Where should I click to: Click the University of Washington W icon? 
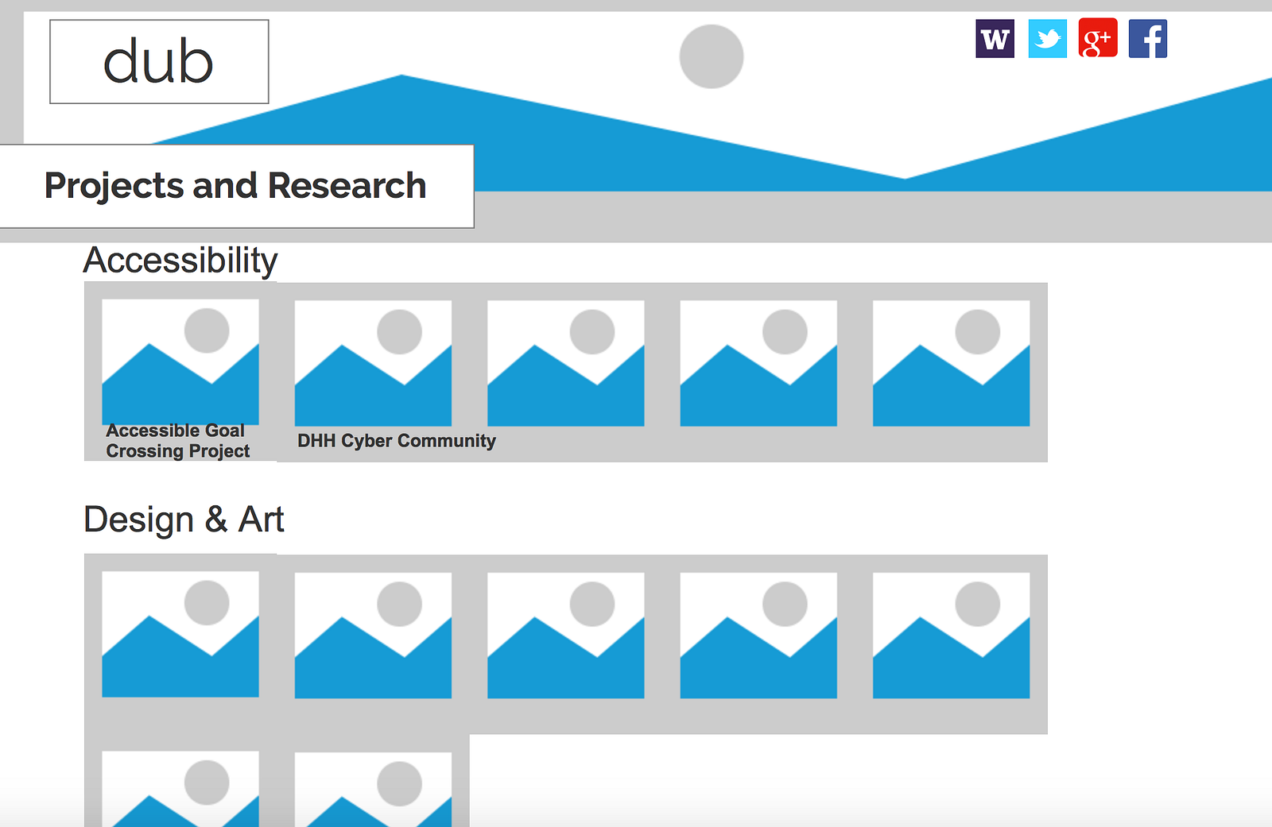pyautogui.click(x=995, y=39)
